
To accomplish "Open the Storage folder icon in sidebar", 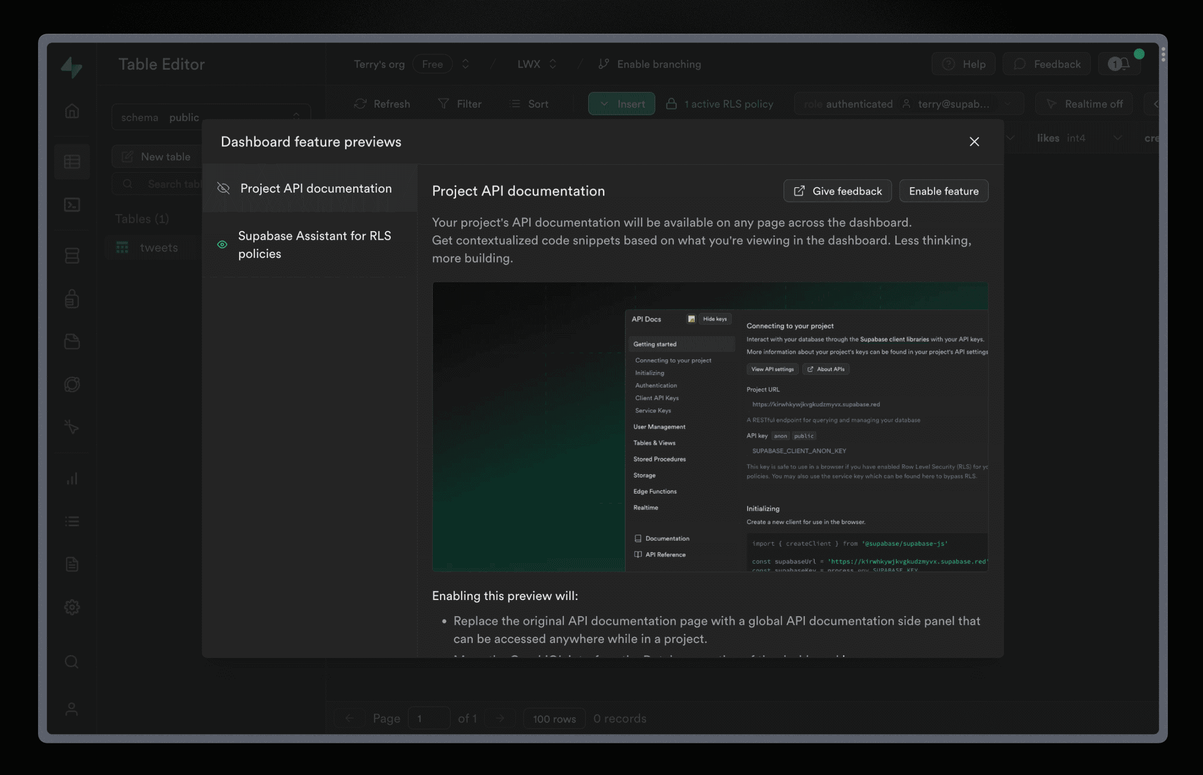I will tap(72, 342).
